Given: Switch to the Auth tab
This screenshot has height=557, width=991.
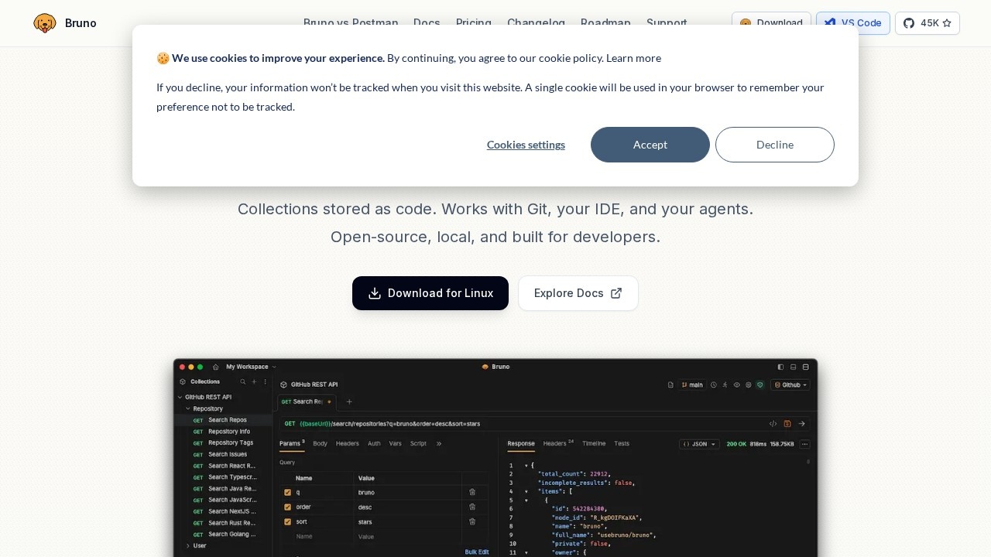Looking at the screenshot, I should click(374, 443).
